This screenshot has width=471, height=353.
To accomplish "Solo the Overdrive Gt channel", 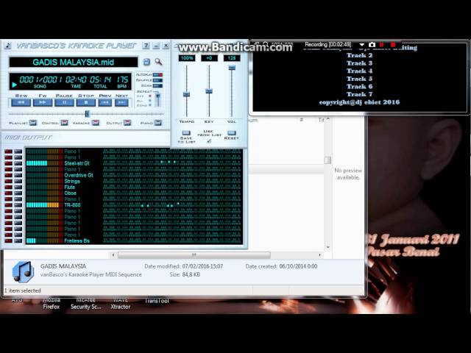I will [18, 175].
